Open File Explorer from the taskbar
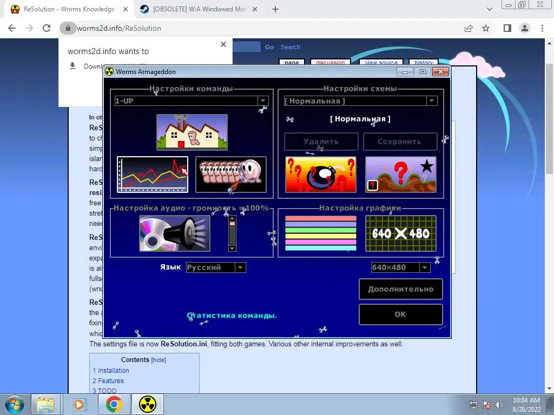Viewport: 554px width, 415px height. 45,404
